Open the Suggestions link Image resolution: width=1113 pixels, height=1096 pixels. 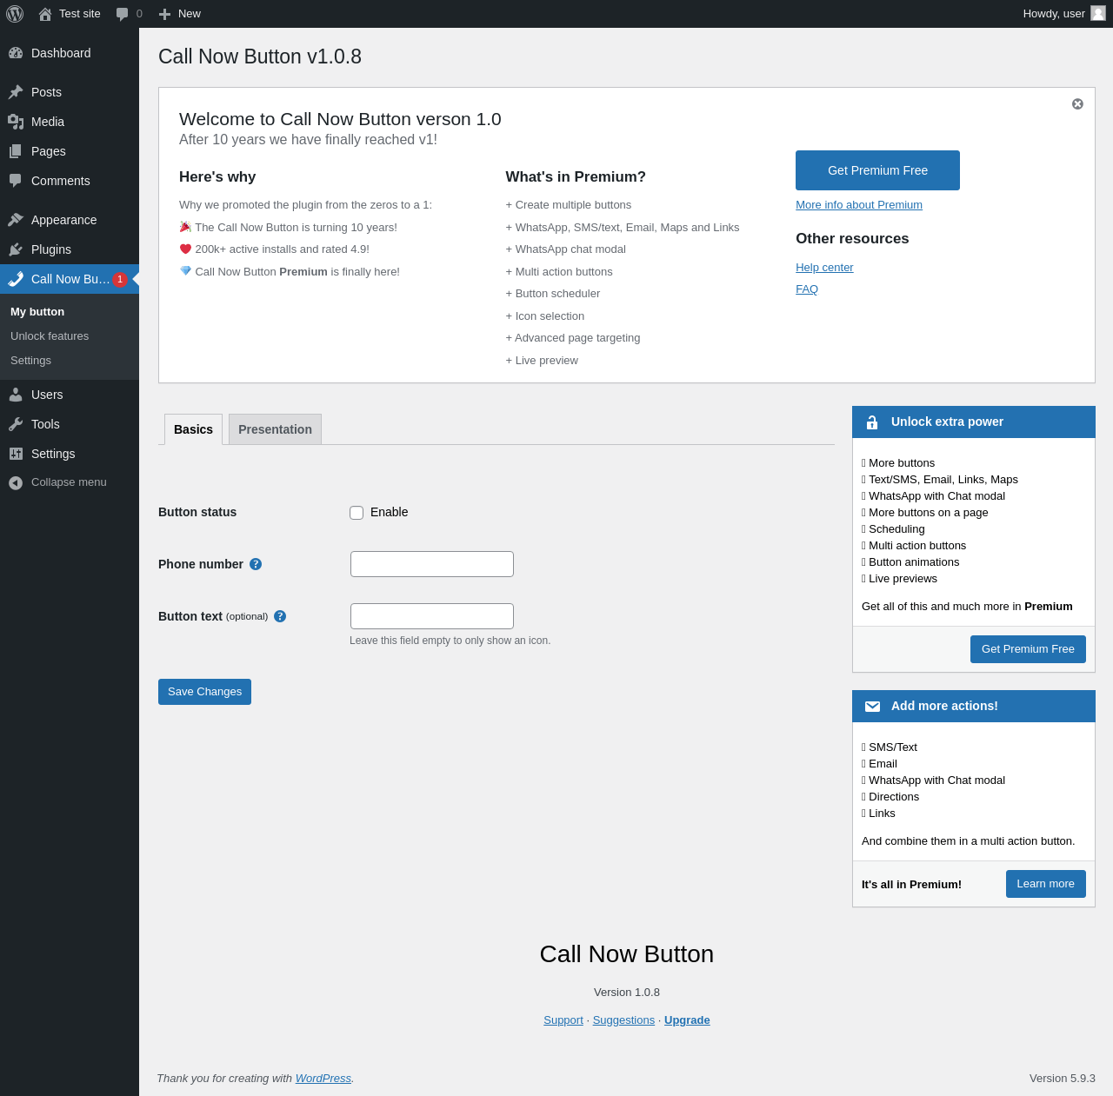point(623,1020)
